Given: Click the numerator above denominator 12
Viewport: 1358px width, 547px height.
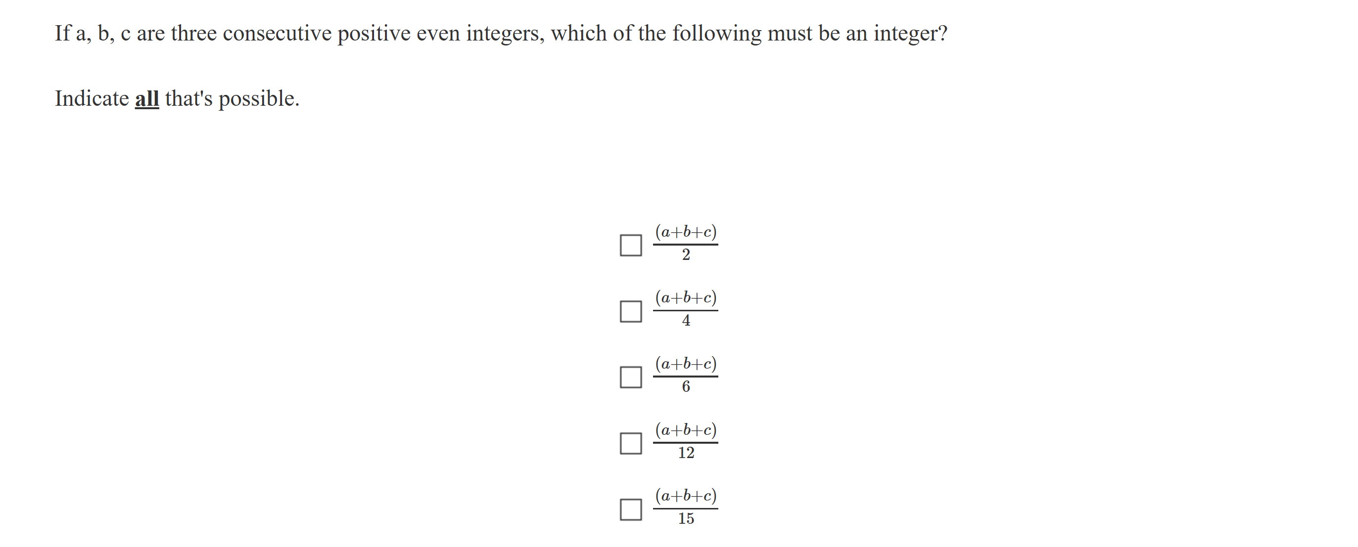Looking at the screenshot, I should [x=685, y=430].
